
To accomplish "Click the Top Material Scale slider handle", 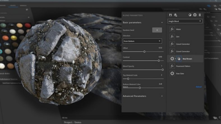I will click(x=128, y=79).
